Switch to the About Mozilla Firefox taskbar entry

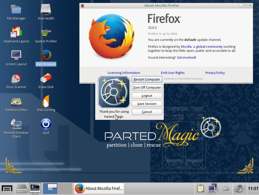point(99,188)
